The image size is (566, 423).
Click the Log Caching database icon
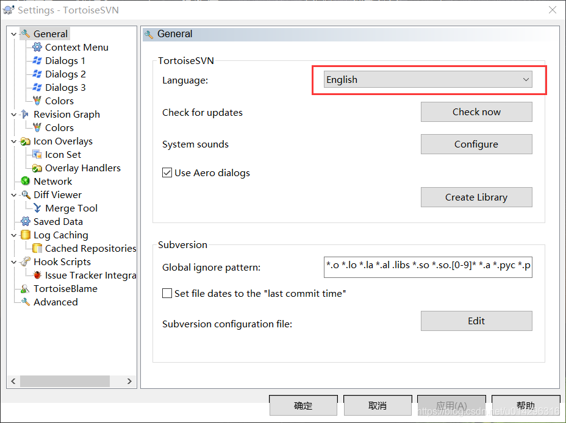tap(25, 235)
